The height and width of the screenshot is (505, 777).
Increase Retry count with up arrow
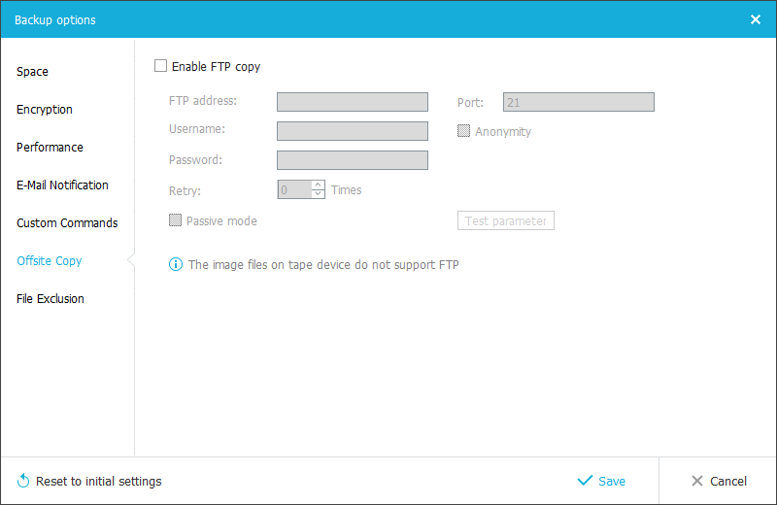point(318,185)
